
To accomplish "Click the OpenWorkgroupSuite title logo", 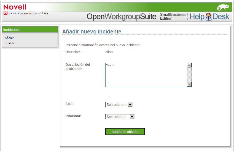I will [x=122, y=17].
